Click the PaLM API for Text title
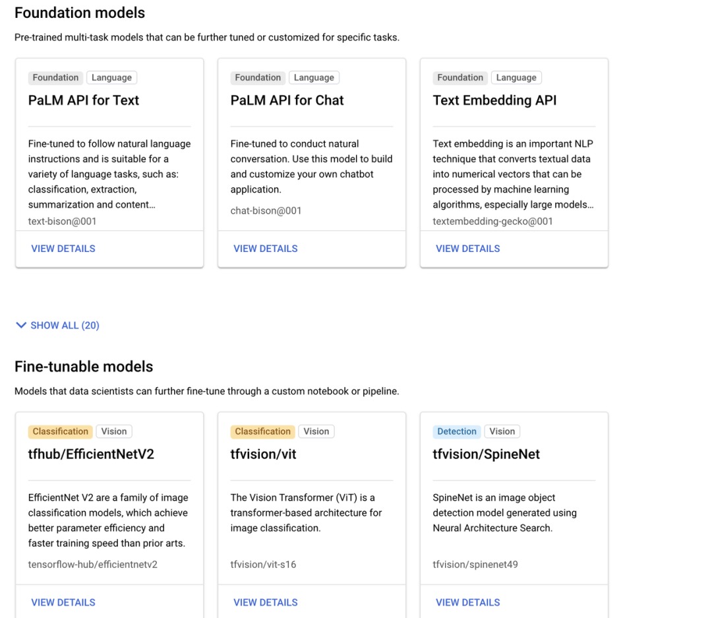The width and height of the screenshot is (712, 618). pos(84,100)
